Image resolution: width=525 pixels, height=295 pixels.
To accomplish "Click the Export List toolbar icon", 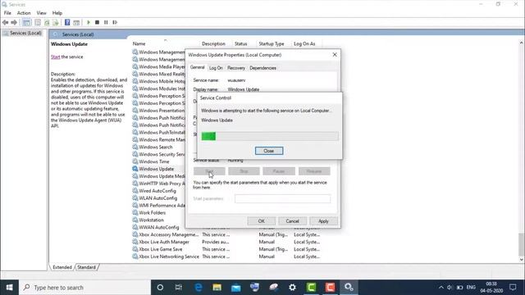I will point(56,22).
